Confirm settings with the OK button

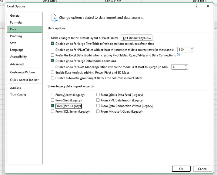pos(181,169)
